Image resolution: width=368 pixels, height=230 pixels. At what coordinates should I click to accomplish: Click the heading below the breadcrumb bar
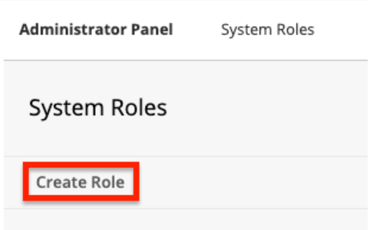click(98, 108)
